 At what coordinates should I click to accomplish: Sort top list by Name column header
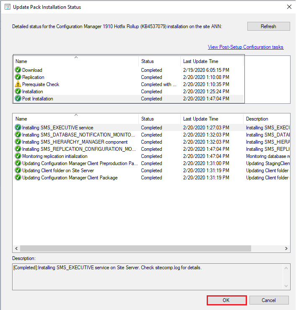pyautogui.click(x=76, y=61)
